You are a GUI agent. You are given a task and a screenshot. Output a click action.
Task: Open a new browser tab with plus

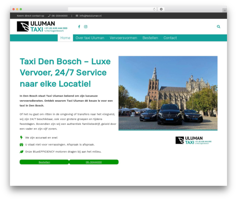pos(225,10)
